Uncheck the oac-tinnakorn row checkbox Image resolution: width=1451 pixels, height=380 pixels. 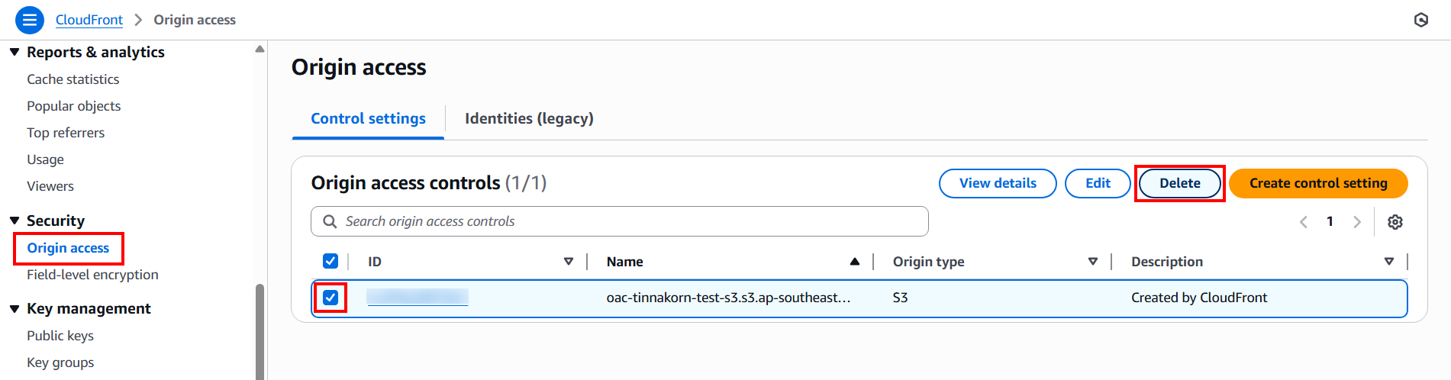click(331, 297)
